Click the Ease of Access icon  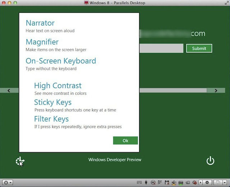[20, 161]
